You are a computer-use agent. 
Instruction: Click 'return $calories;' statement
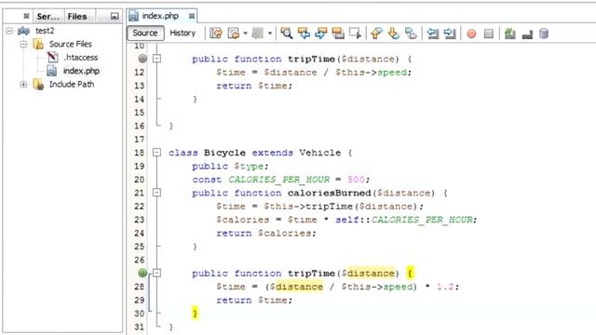pyautogui.click(x=266, y=234)
